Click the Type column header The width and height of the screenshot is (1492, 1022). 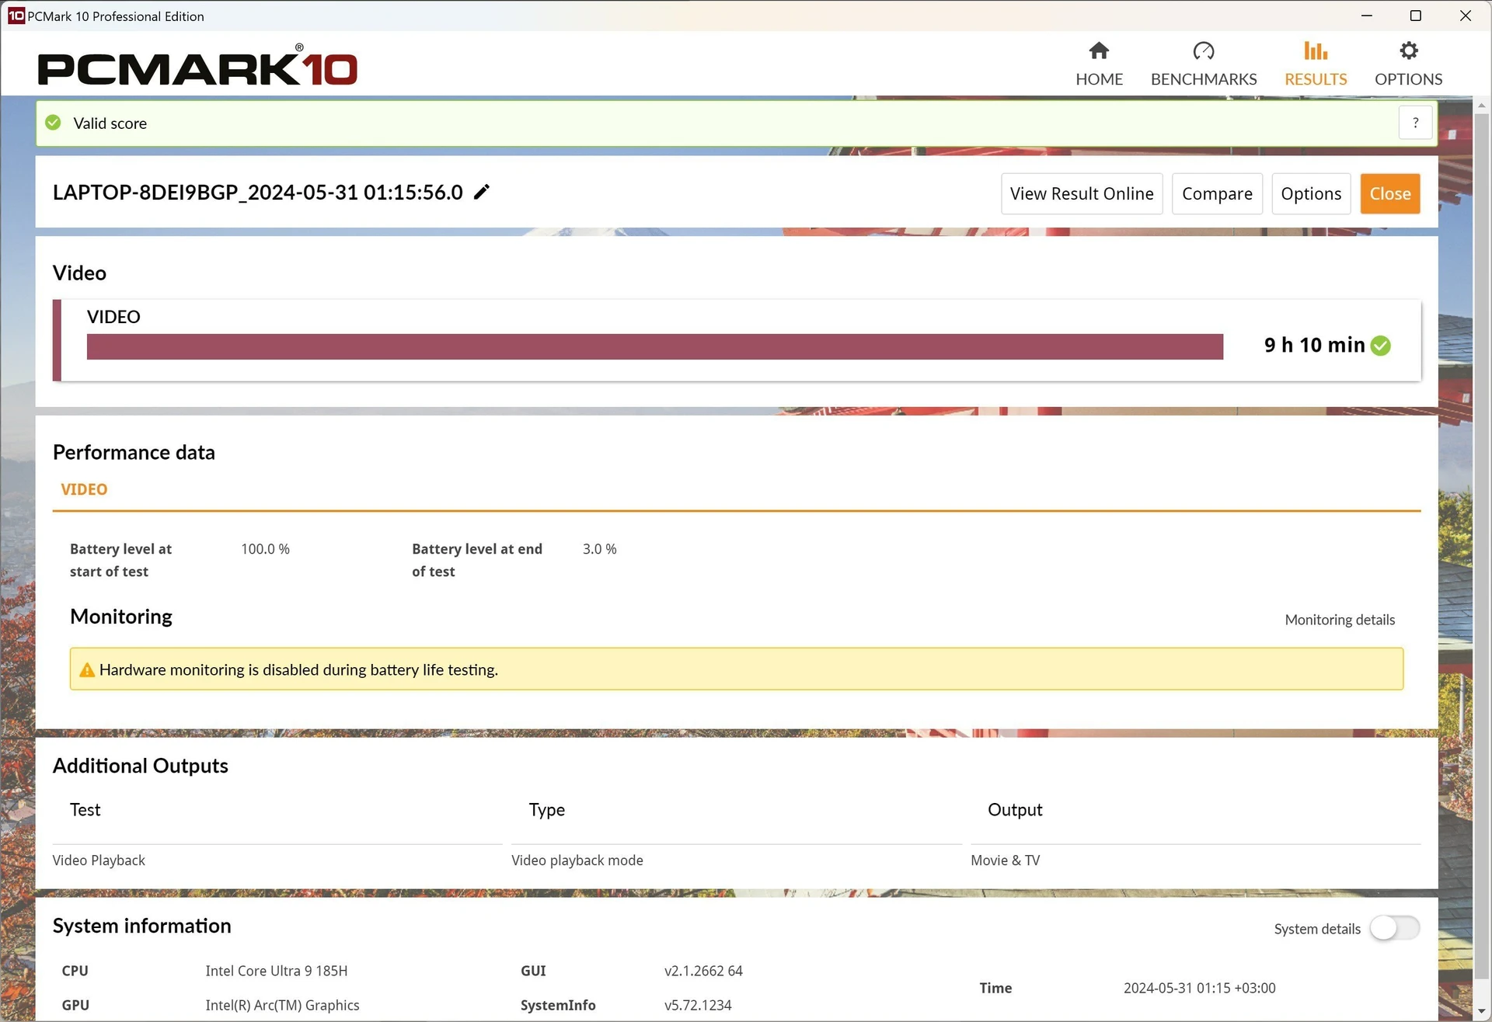547,810
